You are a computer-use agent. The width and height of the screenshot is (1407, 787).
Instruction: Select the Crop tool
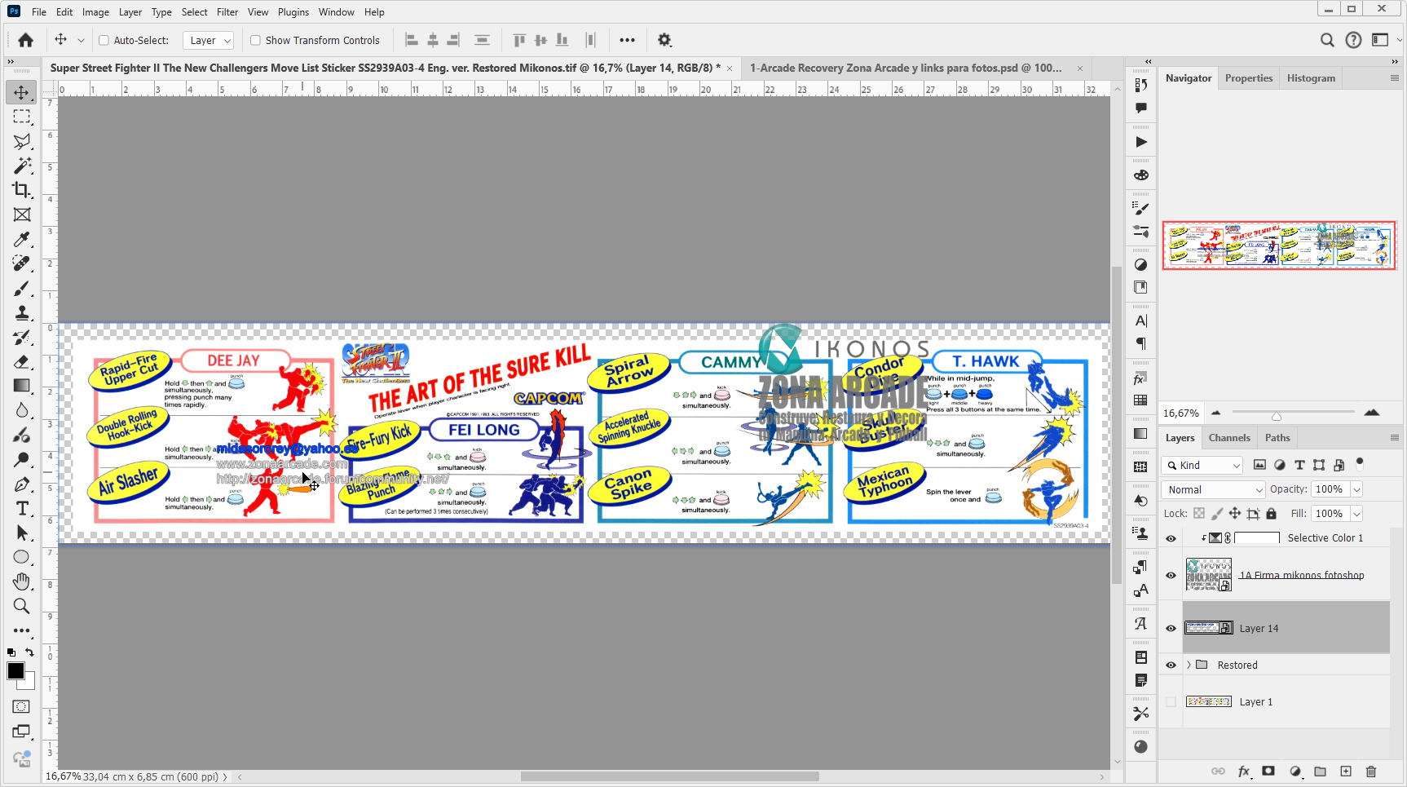pyautogui.click(x=22, y=190)
